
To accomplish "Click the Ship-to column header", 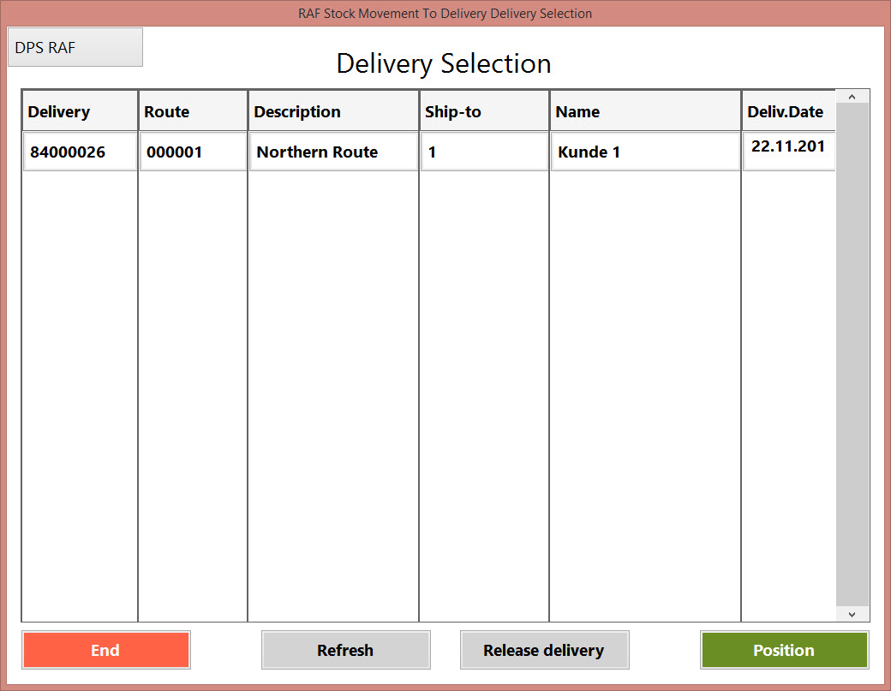I will [484, 111].
